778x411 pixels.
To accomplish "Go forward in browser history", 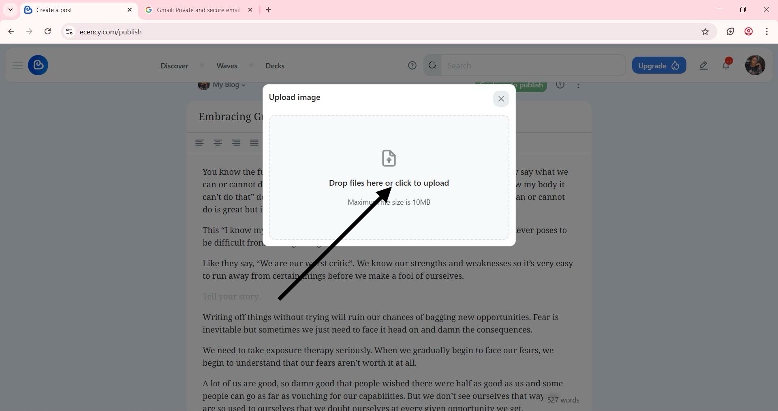I will click(29, 32).
